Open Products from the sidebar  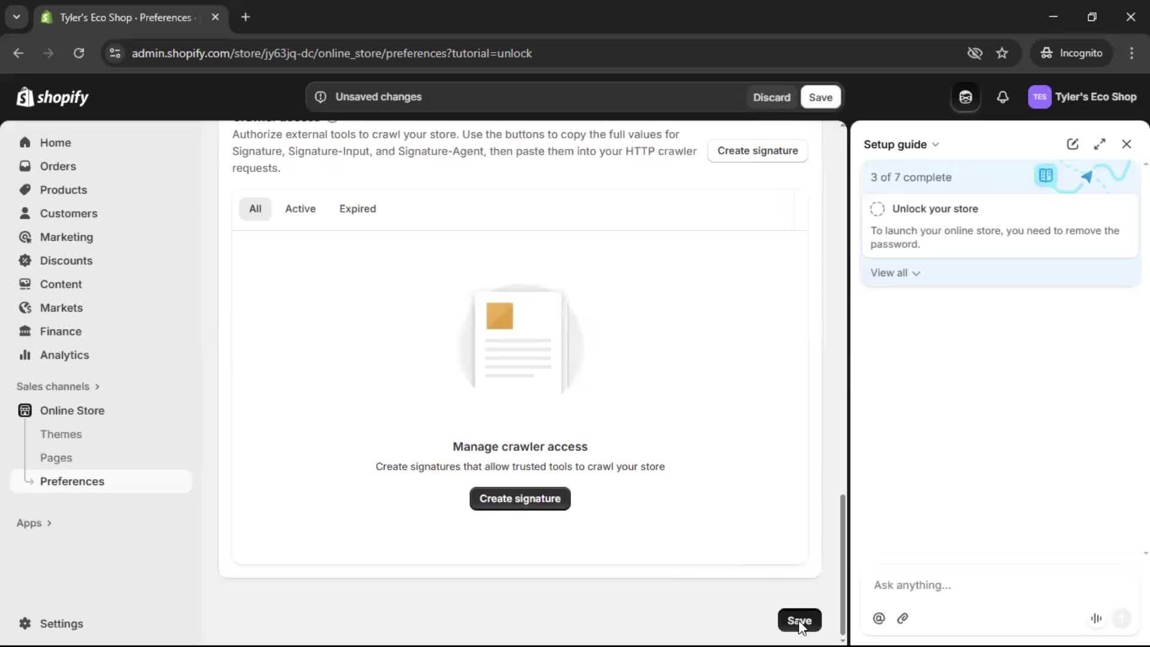[63, 189]
